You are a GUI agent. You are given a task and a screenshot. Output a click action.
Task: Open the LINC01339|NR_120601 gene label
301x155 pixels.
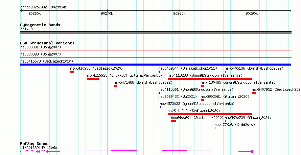40,148
